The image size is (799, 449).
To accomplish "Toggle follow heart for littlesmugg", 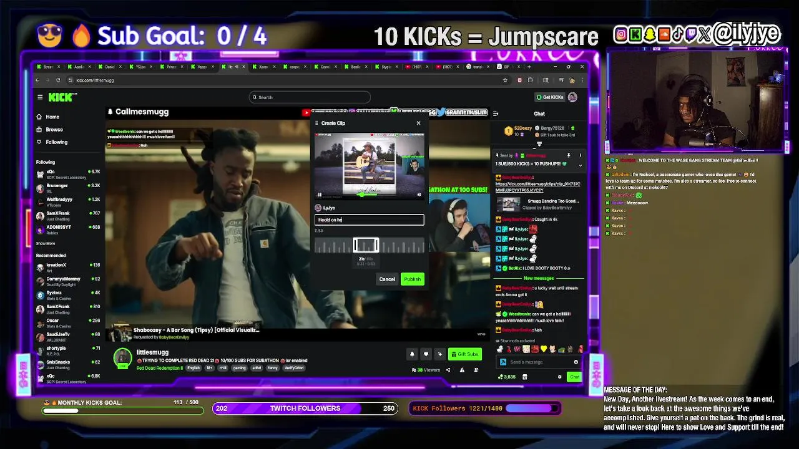I will point(426,354).
